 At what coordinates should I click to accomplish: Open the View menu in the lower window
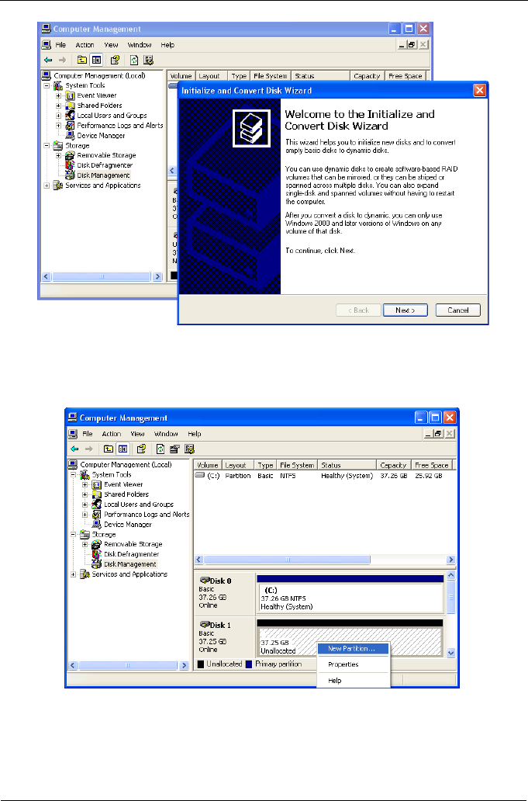[x=137, y=434]
